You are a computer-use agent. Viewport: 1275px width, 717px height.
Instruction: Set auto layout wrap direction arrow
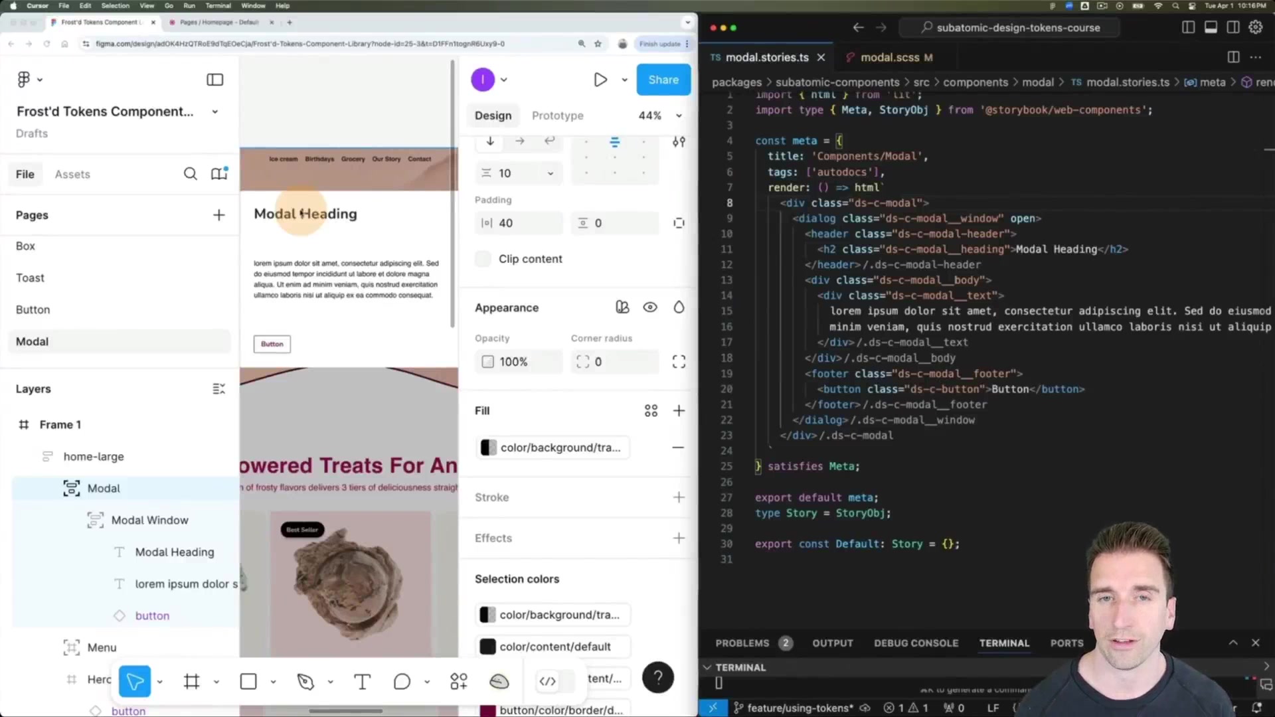coord(549,141)
